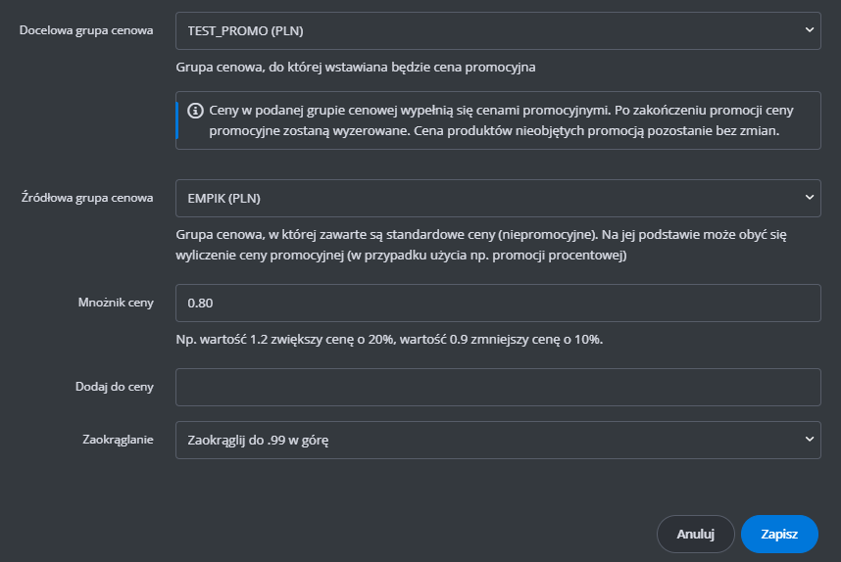This screenshot has width=841, height=562.
Task: Click the chevron arrow on the Zaokrąglanie field
Action: click(x=810, y=440)
